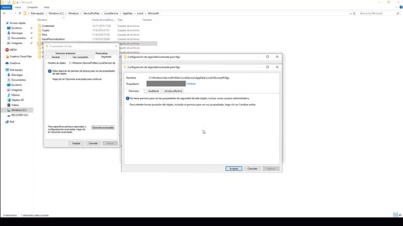Image resolution: width=403 pixels, height=226 pixels.
Task: Click Cancelar in the Propiedades dialog
Action: pos(93,143)
